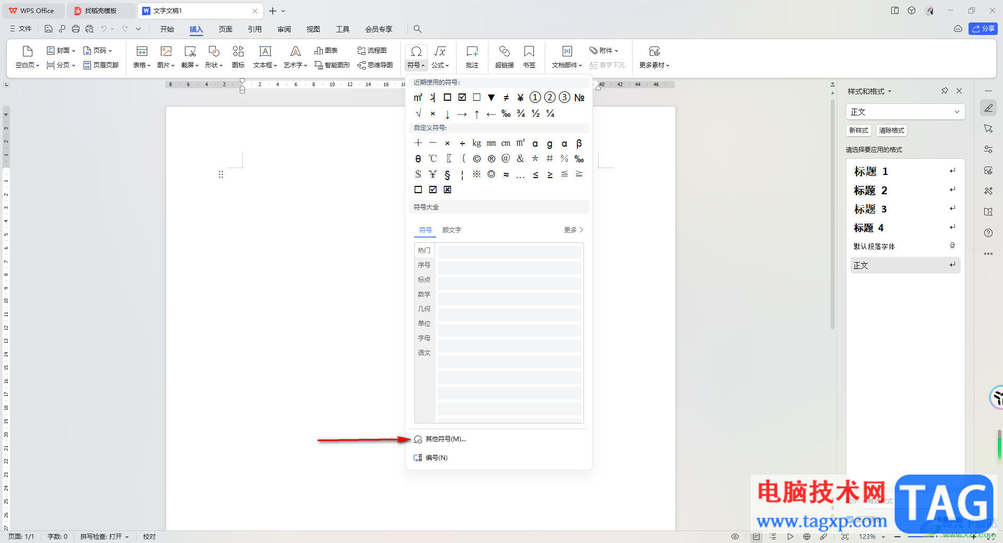Select the 数学 symbol category

click(x=424, y=294)
